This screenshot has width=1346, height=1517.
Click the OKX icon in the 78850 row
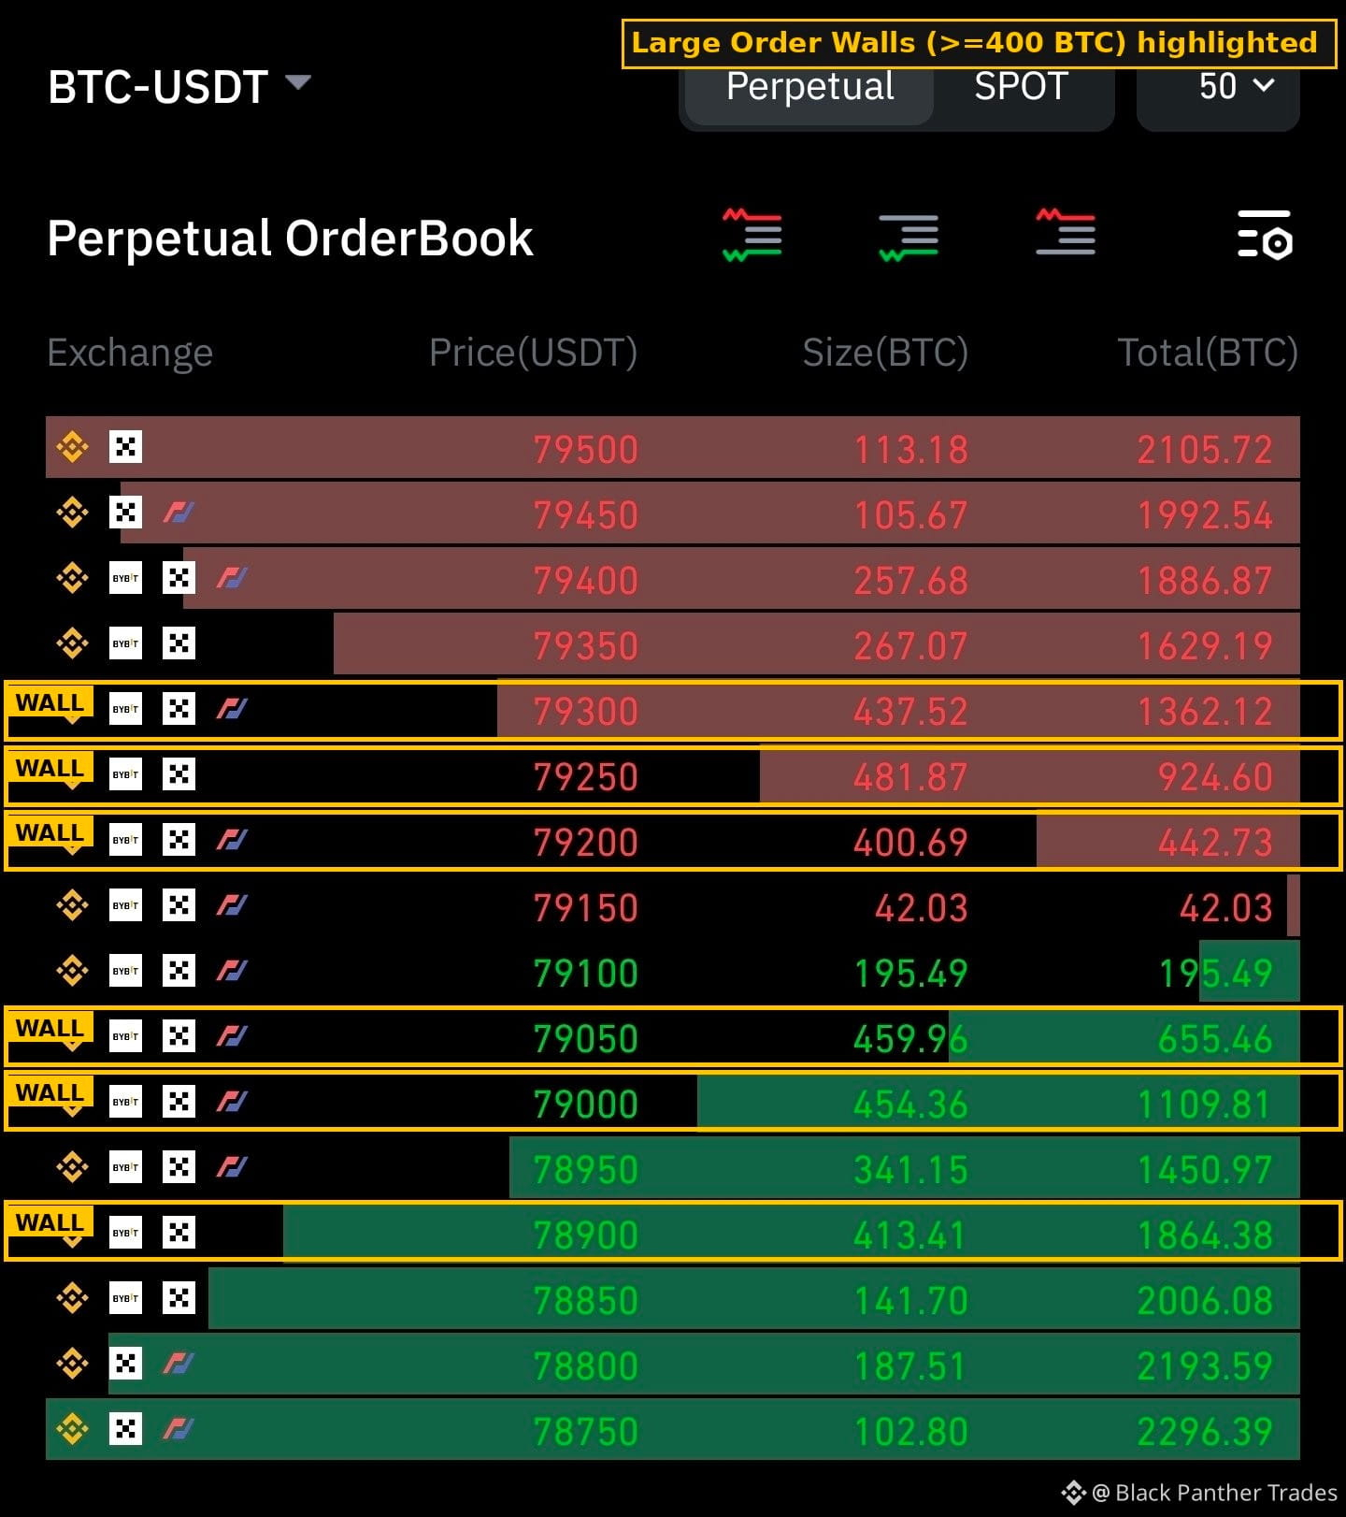click(x=179, y=1298)
